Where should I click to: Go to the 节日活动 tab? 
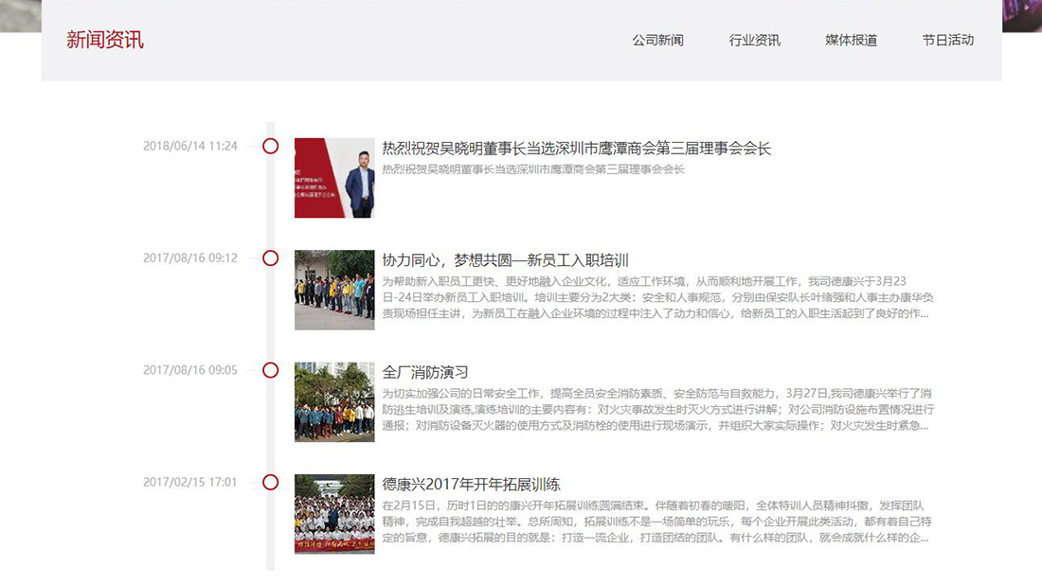947,40
